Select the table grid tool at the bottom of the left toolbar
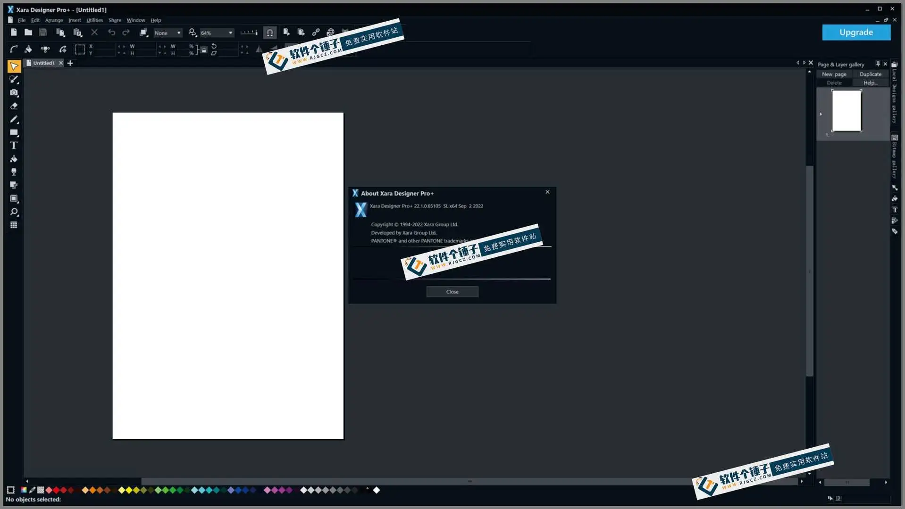The width and height of the screenshot is (905, 509). pos(14,225)
